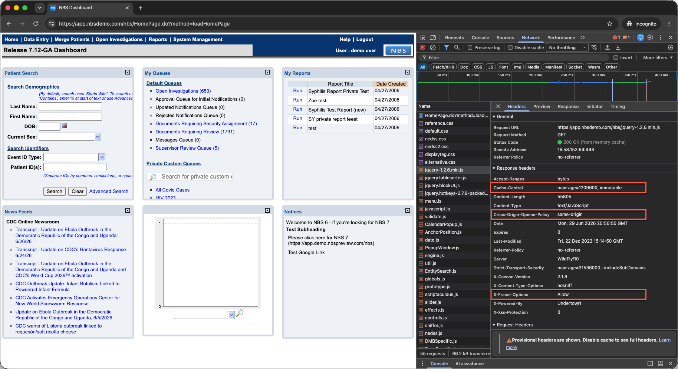Open DevTools settings gear icon
678x369 pixels.
pyautogui.click(x=650, y=37)
